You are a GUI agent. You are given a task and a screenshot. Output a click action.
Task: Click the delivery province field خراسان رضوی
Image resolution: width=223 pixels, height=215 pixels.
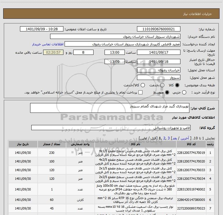pyautogui.click(x=159, y=70)
